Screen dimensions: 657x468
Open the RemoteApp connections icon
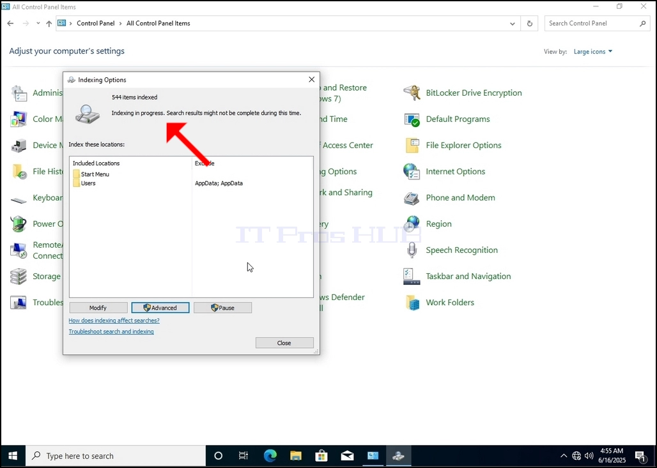click(x=19, y=250)
